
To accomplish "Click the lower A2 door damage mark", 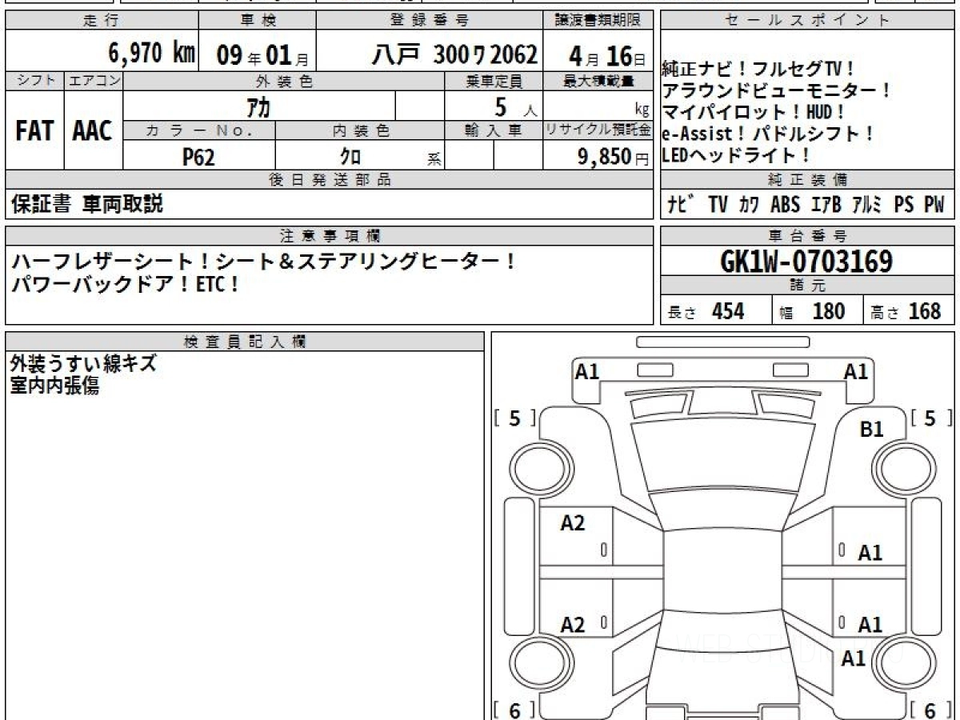I will point(573,625).
